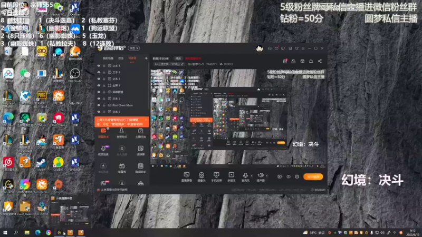This screenshot has width=422, height=237.
Task: Open the mail message icon
Action: [276, 48]
